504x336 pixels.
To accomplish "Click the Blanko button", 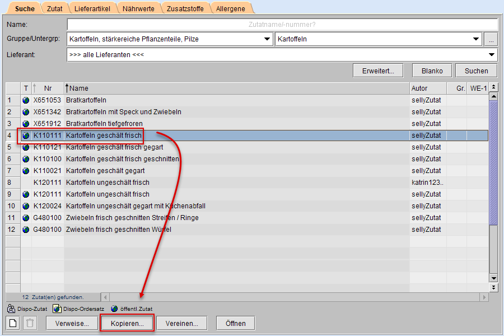I will point(432,71).
